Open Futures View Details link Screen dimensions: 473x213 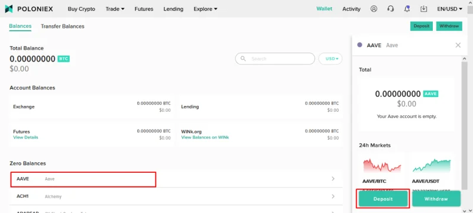pyautogui.click(x=25, y=137)
